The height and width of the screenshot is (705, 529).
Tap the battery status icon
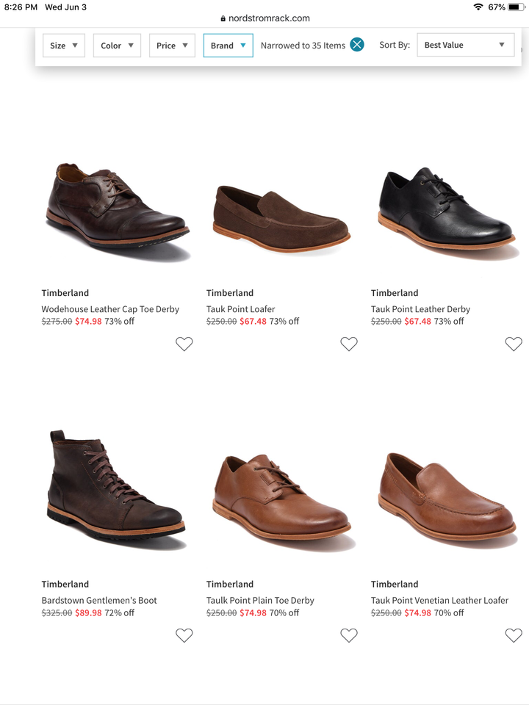516,7
